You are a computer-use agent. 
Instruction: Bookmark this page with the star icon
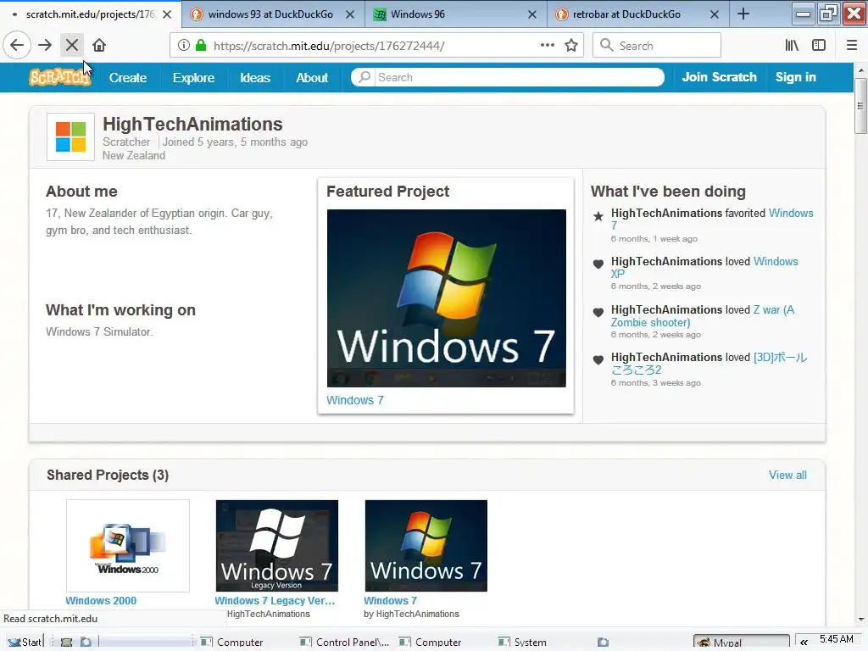tap(571, 46)
